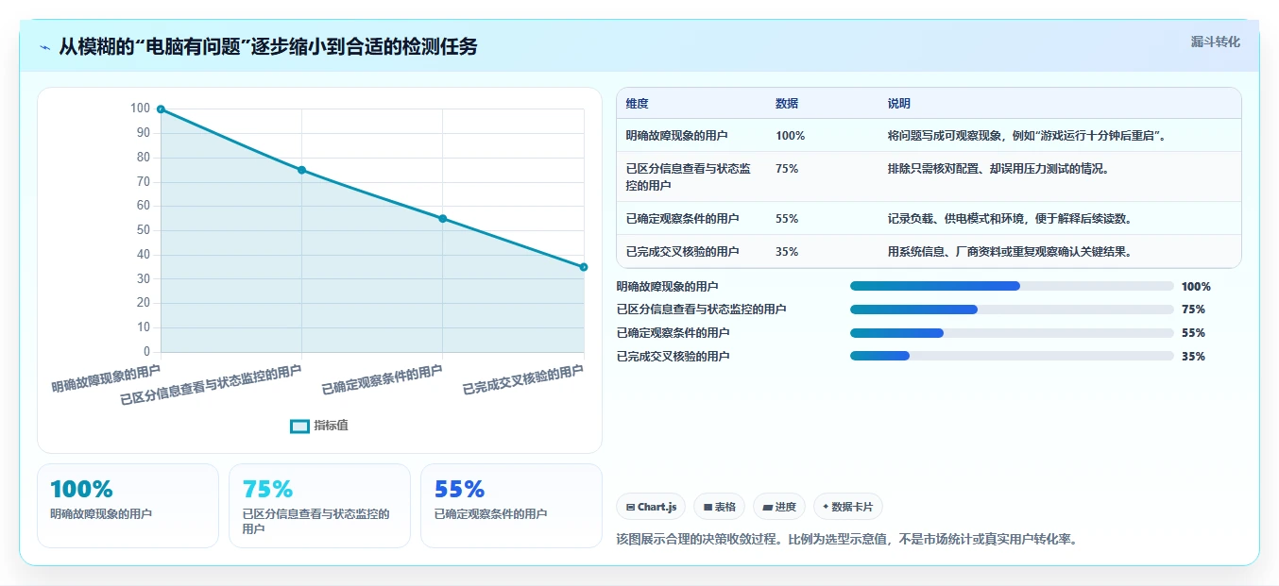1279x586 pixels.
Task: Click the footnote 该图展示合理的决策收敛过程
Action: click(x=846, y=540)
